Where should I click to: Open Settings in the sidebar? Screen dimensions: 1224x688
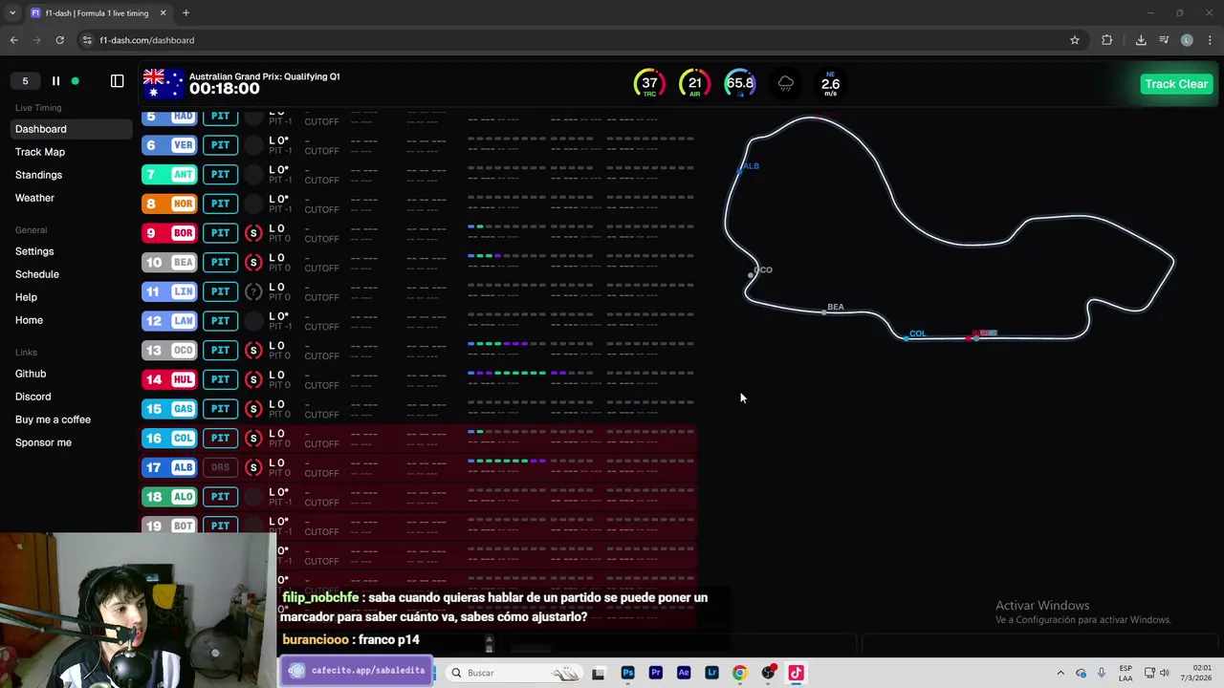click(34, 251)
